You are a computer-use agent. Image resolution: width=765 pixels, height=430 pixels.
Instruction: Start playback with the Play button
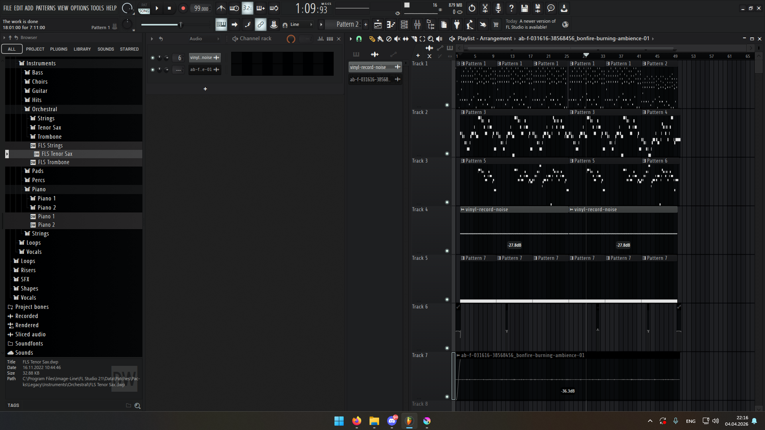pos(157,8)
